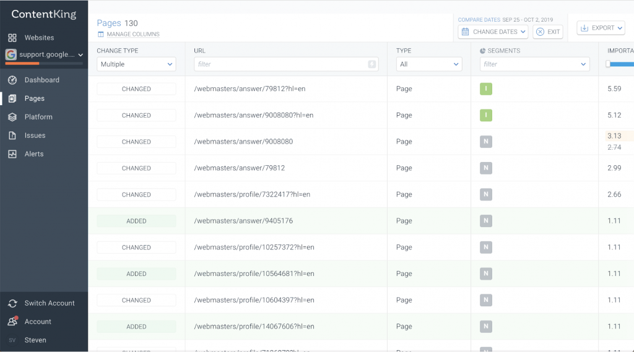Open URL /webmasters/answer/79812
Image resolution: width=634 pixels, height=352 pixels.
[240, 168]
